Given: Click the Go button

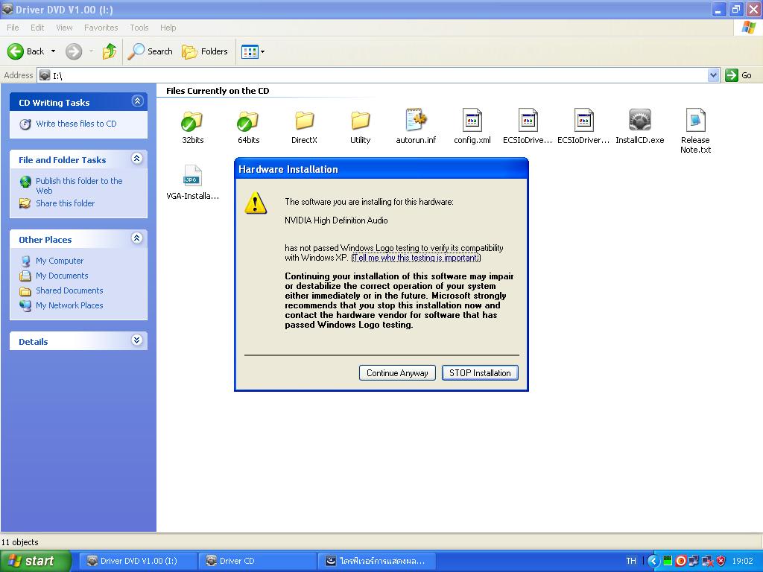Looking at the screenshot, I should point(738,75).
